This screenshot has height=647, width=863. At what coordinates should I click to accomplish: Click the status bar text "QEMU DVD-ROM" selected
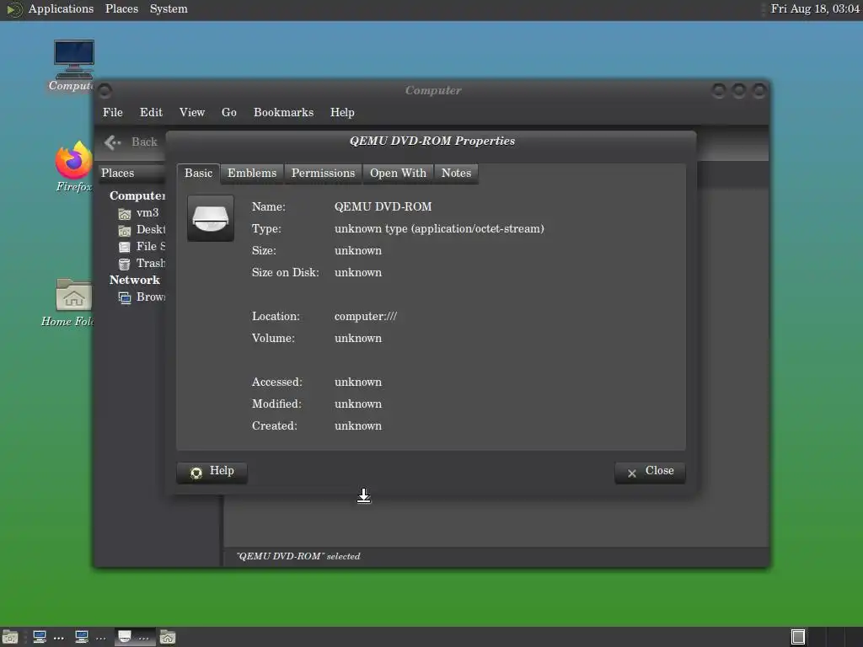coord(298,556)
